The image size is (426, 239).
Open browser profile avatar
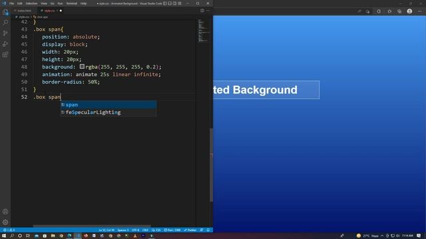[x=409, y=11]
